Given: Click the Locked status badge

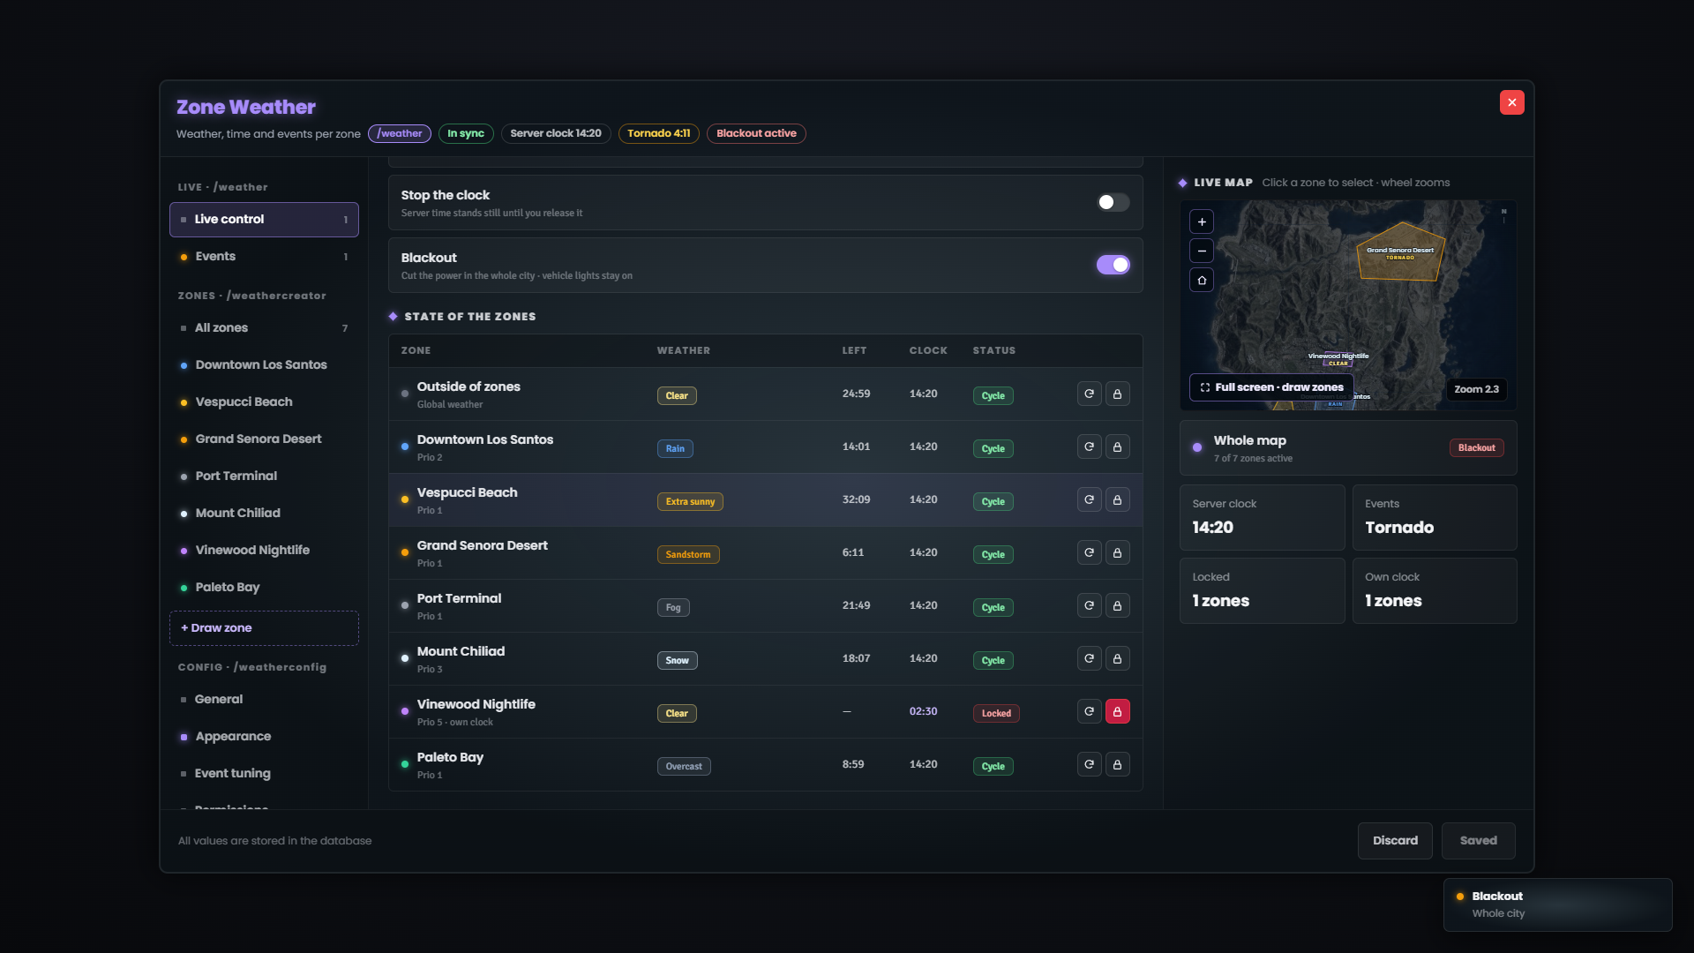Looking at the screenshot, I should 996,714.
